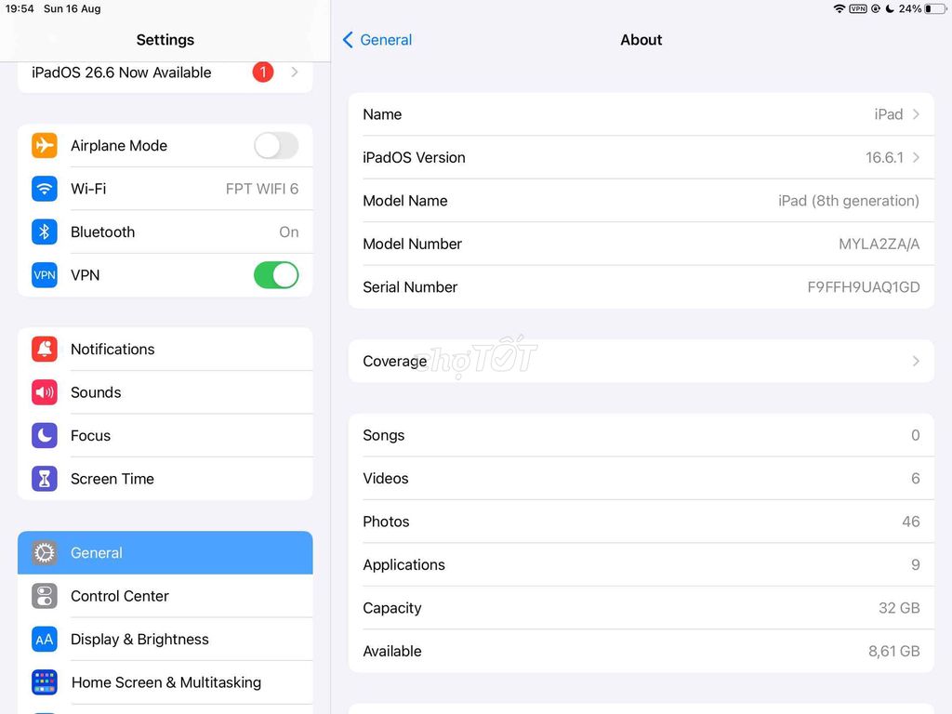Tap the 16.6.1 version value

(x=884, y=158)
